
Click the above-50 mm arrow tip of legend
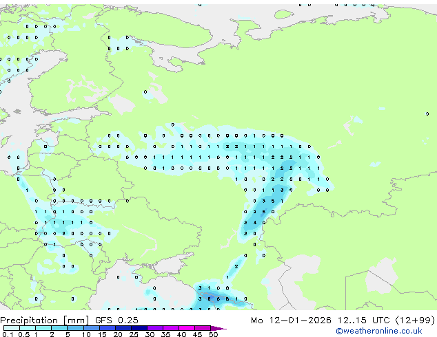coord(218,329)
